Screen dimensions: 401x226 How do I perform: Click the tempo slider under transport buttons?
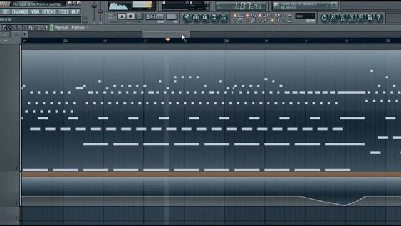125,22
